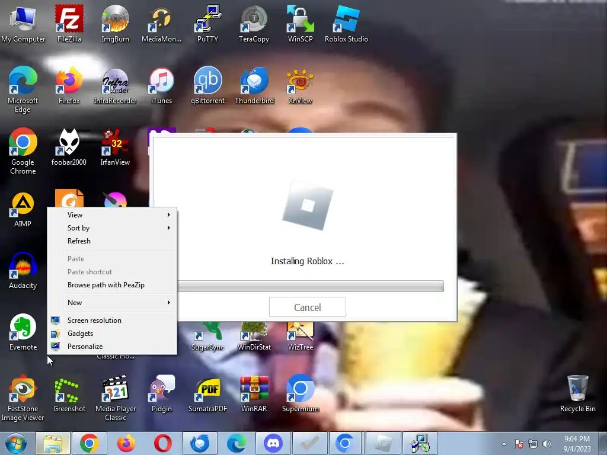The height and width of the screenshot is (455, 607).
Task: Click the FastStone Image Viewer desktop icon
Action: (x=23, y=398)
